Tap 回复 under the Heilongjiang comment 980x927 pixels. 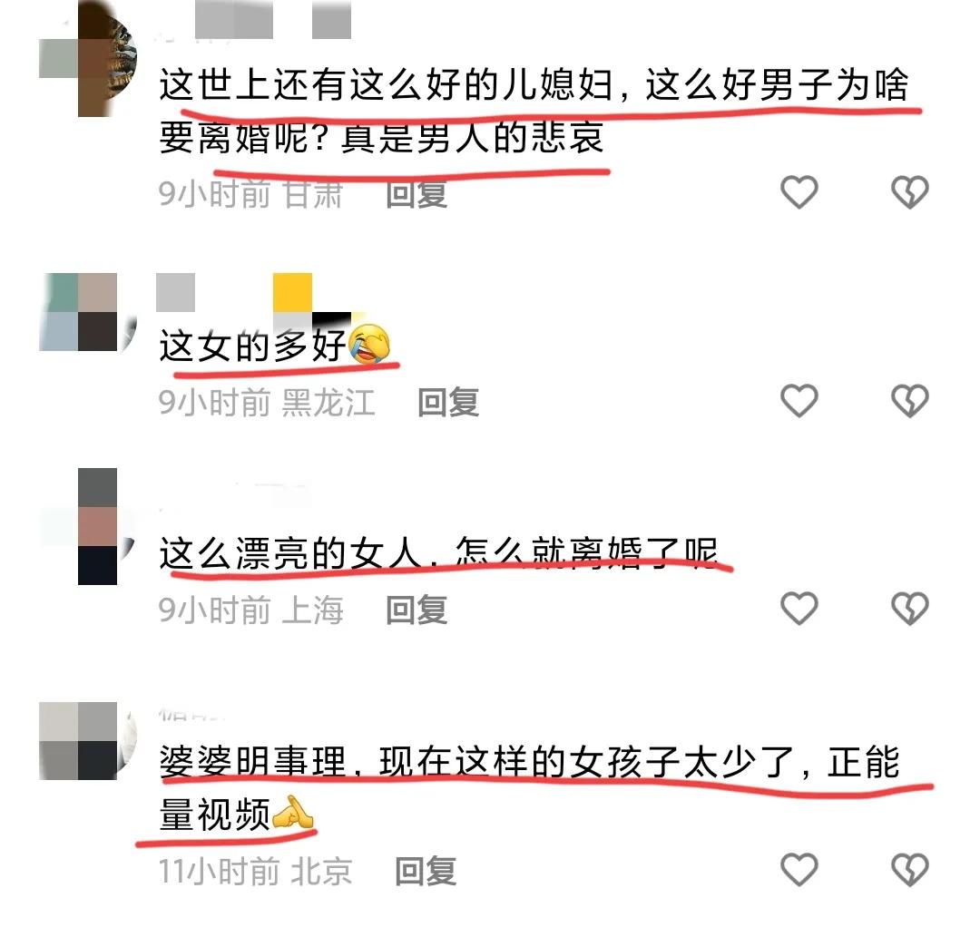click(x=448, y=402)
